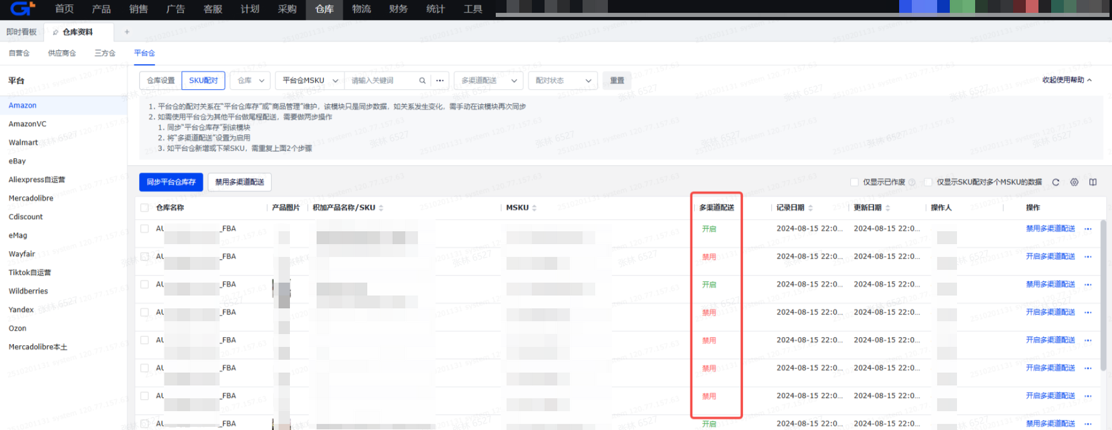The width and height of the screenshot is (1112, 430).
Task: Switch to the 自营仓 tab
Action: (x=19, y=53)
